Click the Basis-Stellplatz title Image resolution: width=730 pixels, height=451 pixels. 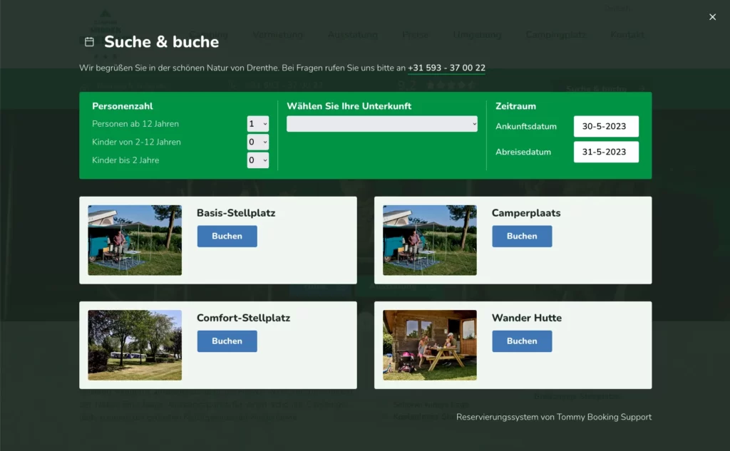coord(236,213)
